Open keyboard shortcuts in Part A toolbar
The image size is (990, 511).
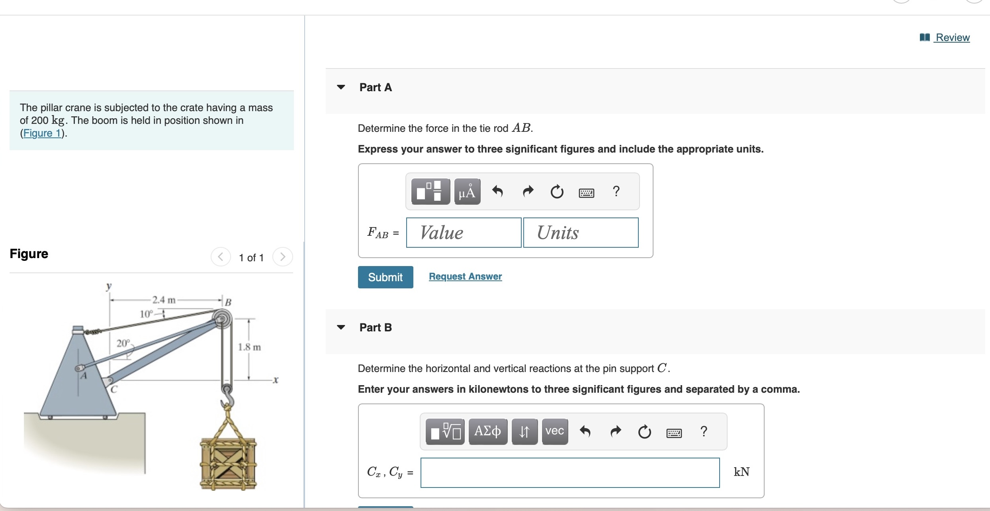pos(586,193)
